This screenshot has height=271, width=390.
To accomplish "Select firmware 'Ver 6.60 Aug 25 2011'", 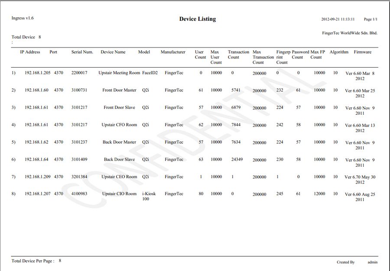I will tap(360, 197).
